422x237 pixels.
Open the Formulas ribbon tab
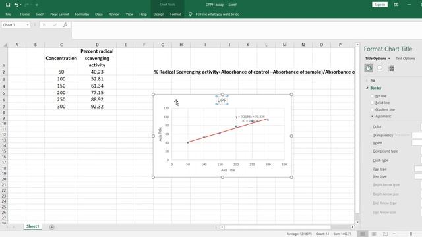point(82,14)
